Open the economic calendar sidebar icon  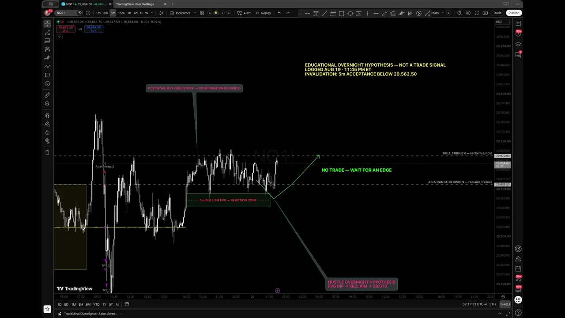click(518, 268)
